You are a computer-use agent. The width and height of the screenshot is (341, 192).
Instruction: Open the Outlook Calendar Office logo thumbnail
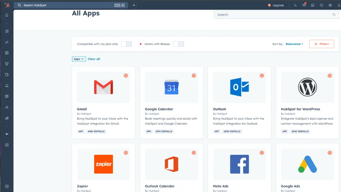click(x=172, y=164)
